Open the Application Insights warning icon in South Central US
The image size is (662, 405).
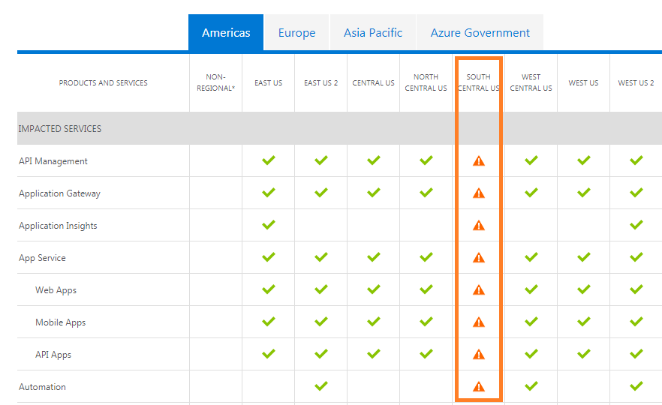(479, 225)
